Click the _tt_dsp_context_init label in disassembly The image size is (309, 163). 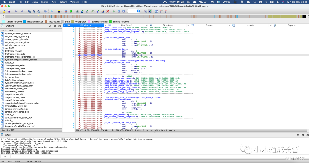(x=116, y=49)
